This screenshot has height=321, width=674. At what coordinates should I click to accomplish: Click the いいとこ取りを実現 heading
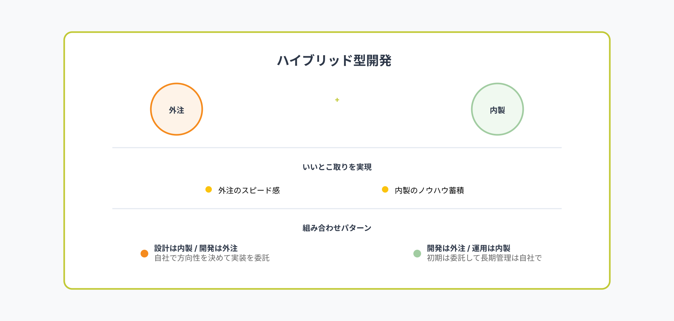pyautogui.click(x=337, y=167)
